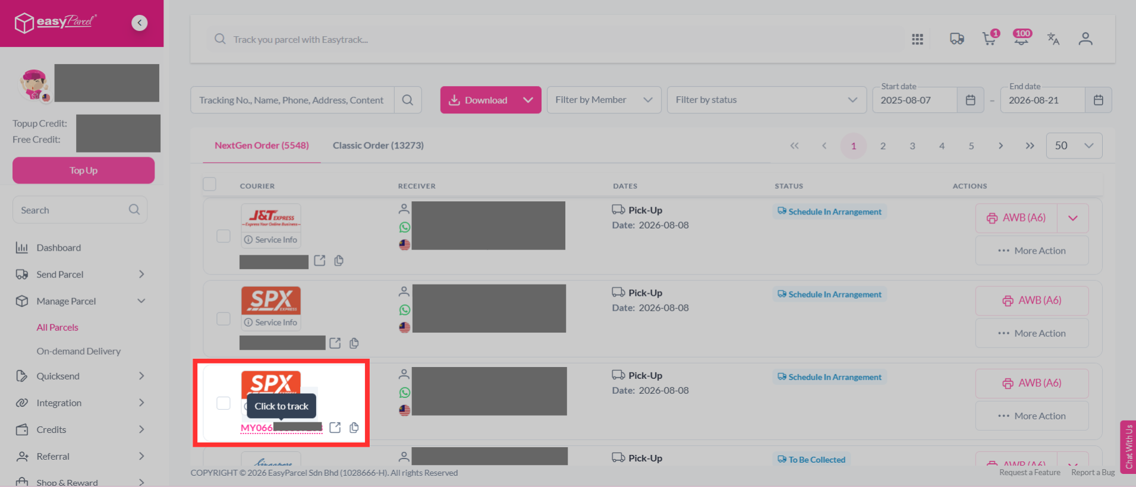The width and height of the screenshot is (1136, 487).
Task: Open the Download dropdown arrow
Action: [528, 100]
